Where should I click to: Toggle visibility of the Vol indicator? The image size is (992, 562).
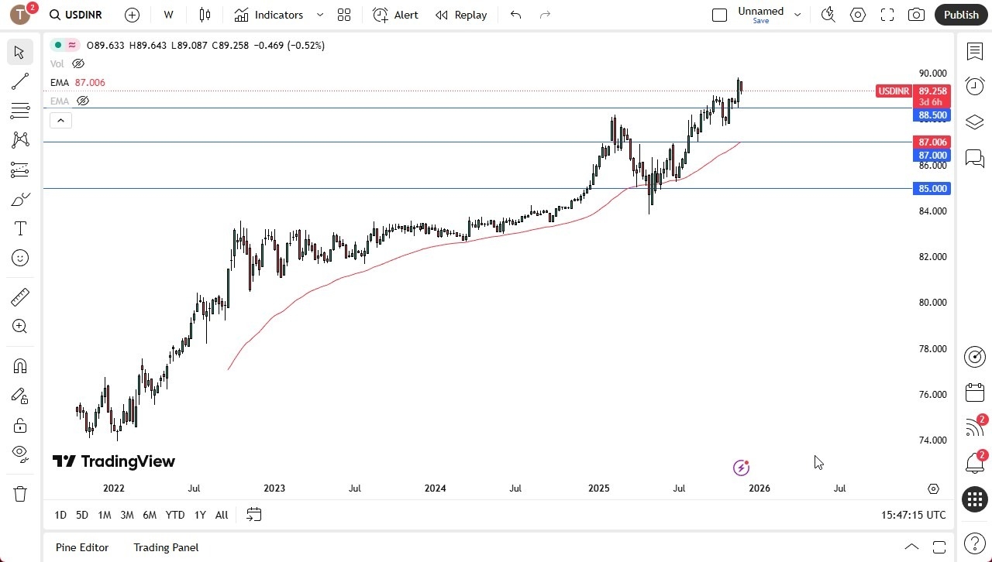pyautogui.click(x=77, y=63)
